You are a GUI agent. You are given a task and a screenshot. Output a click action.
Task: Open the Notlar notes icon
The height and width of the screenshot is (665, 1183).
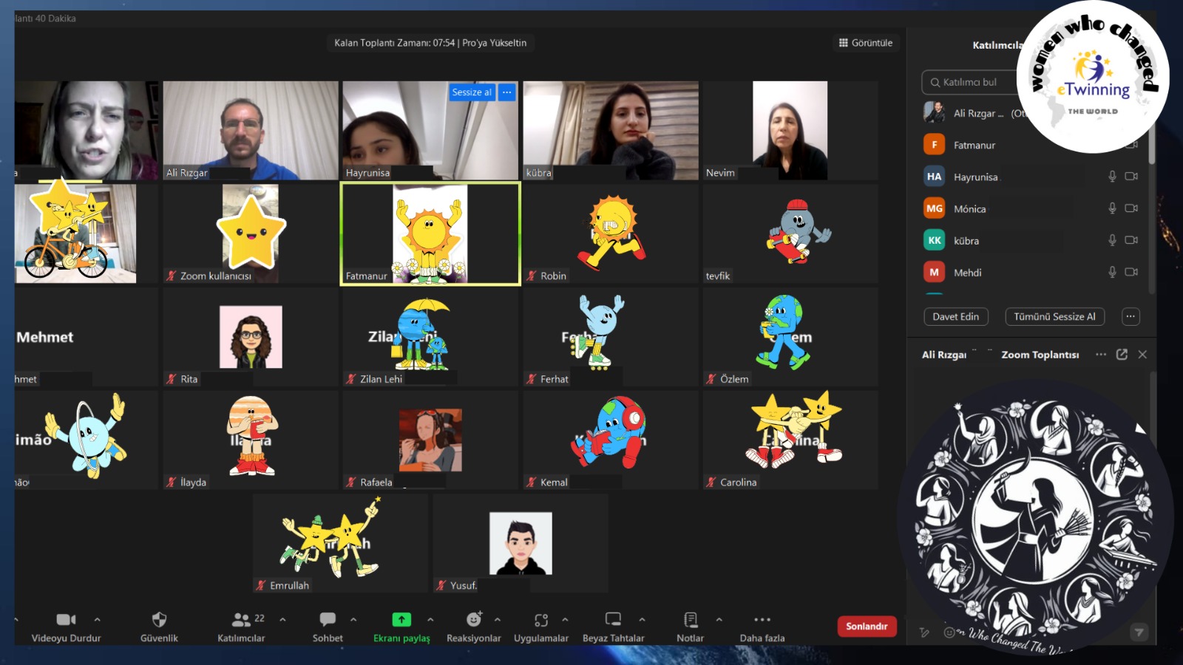click(x=690, y=619)
